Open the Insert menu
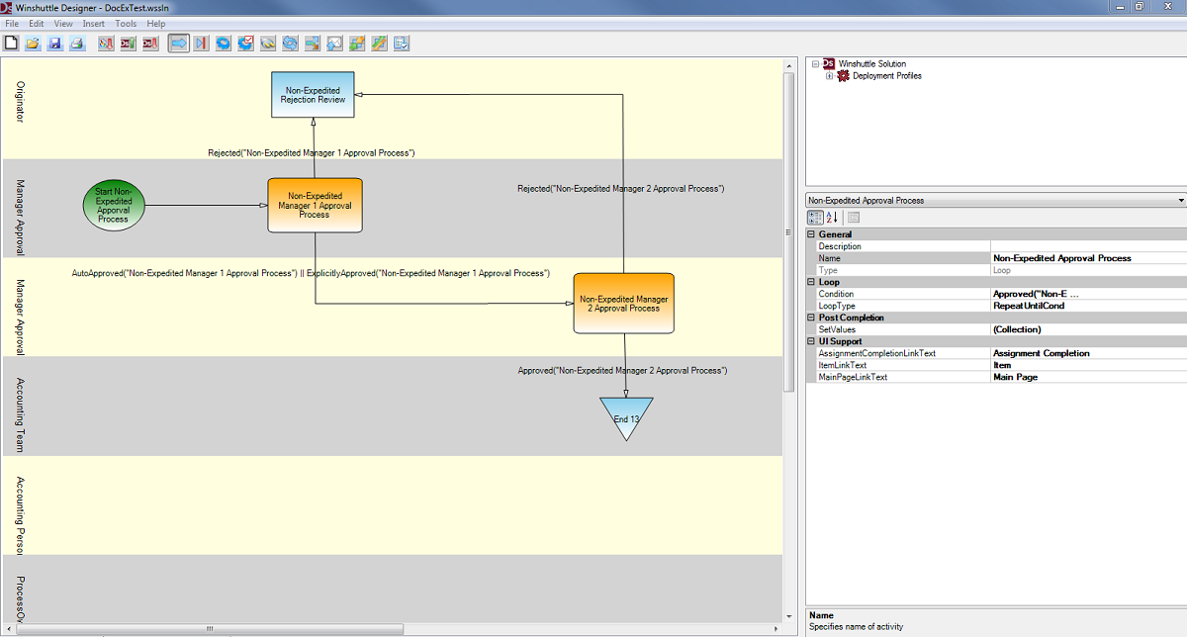This screenshot has width=1187, height=637. click(94, 23)
